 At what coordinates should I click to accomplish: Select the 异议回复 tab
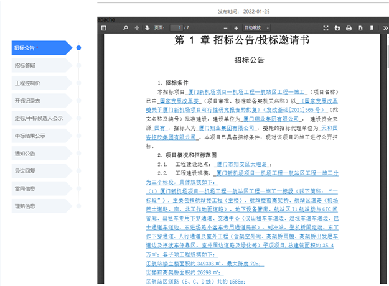tap(42, 171)
